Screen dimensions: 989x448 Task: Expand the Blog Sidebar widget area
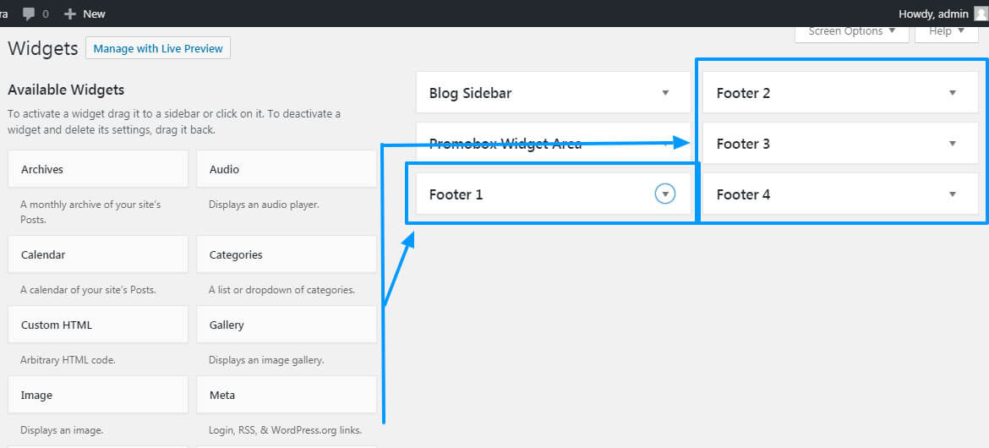coord(665,93)
